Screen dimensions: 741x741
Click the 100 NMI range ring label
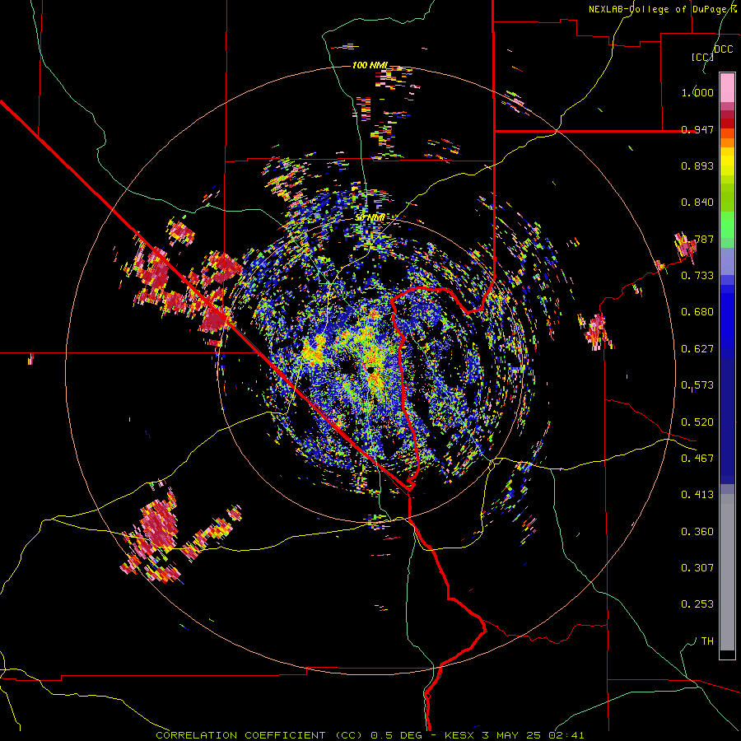tap(370, 65)
